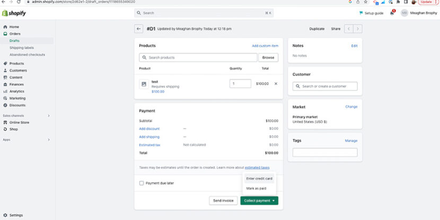This screenshot has height=220, width=440.
Task: Open the notifications bell icon
Action: [x=392, y=13]
